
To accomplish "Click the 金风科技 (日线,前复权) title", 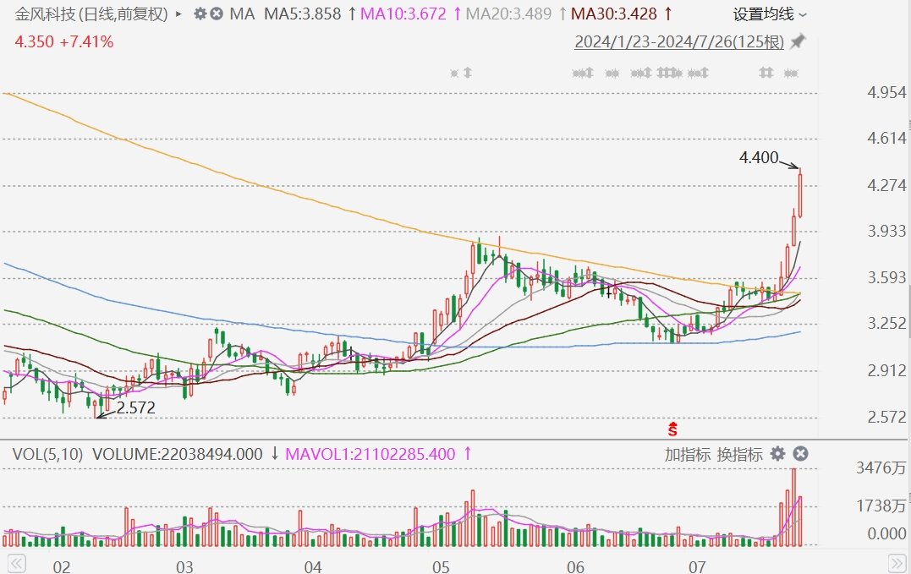I will [x=91, y=14].
